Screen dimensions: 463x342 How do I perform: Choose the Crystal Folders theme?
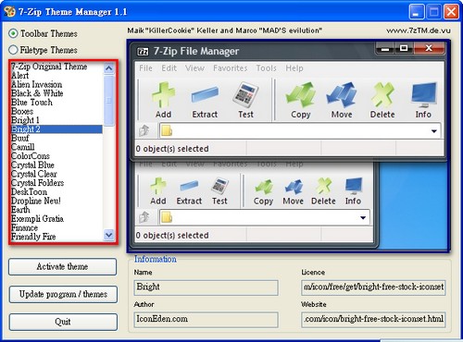(x=56, y=182)
